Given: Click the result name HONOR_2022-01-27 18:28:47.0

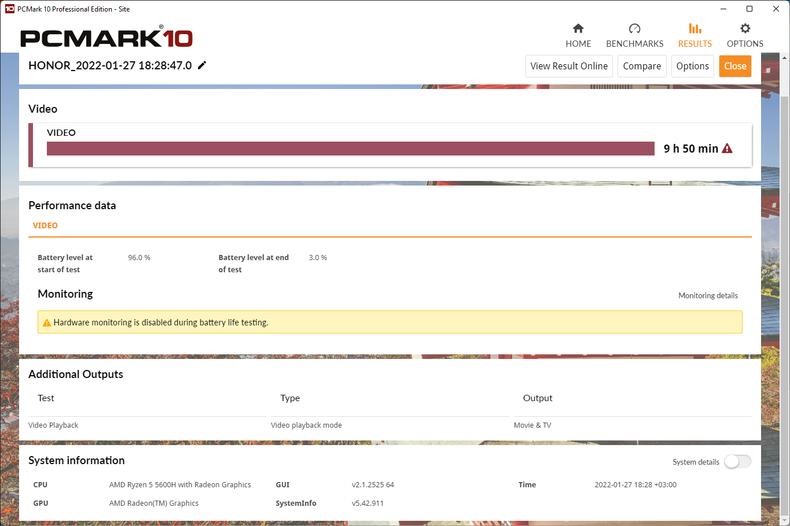Looking at the screenshot, I should pos(110,65).
